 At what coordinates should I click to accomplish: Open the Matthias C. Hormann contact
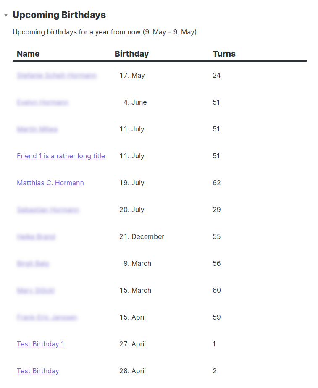tap(50, 183)
